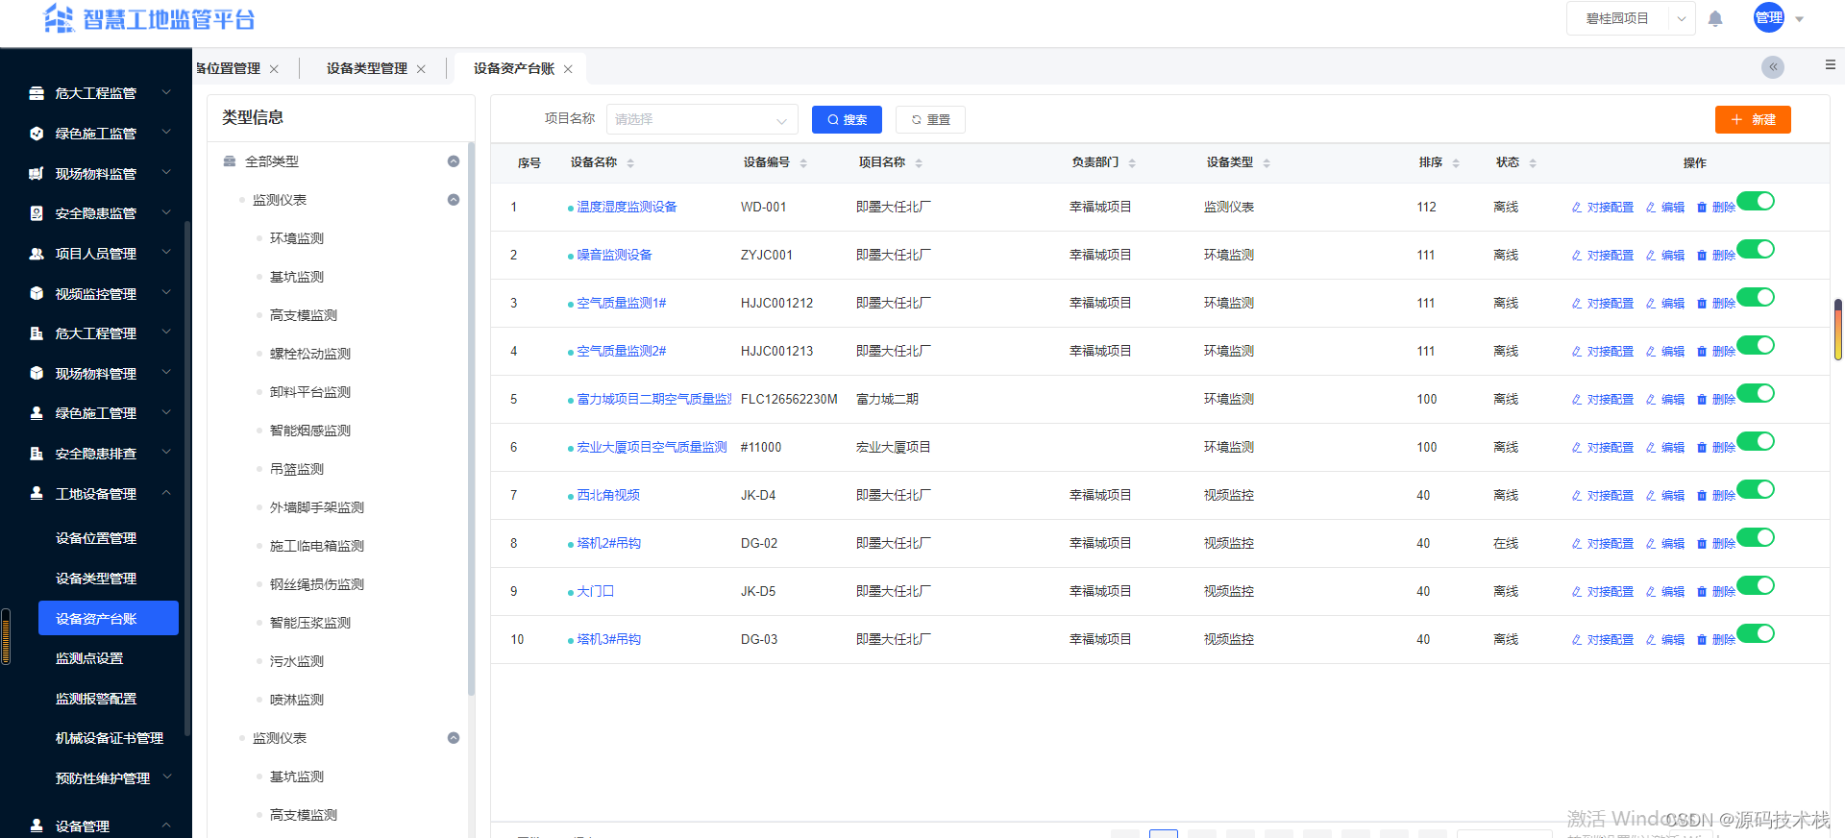This screenshot has width=1845, height=838.
Task: Collapse the first 监测仪表 tree node
Action: 454,200
